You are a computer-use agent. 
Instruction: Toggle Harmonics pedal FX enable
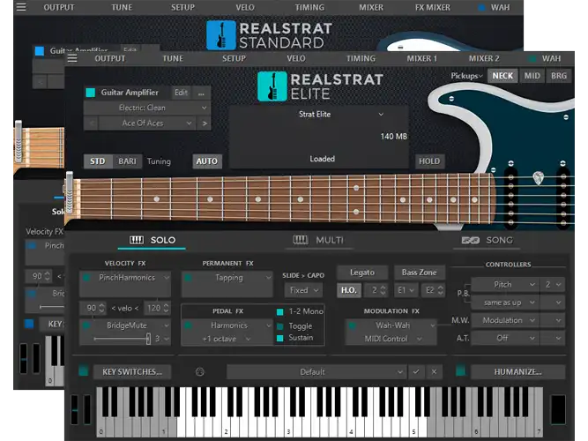pyautogui.click(x=189, y=325)
